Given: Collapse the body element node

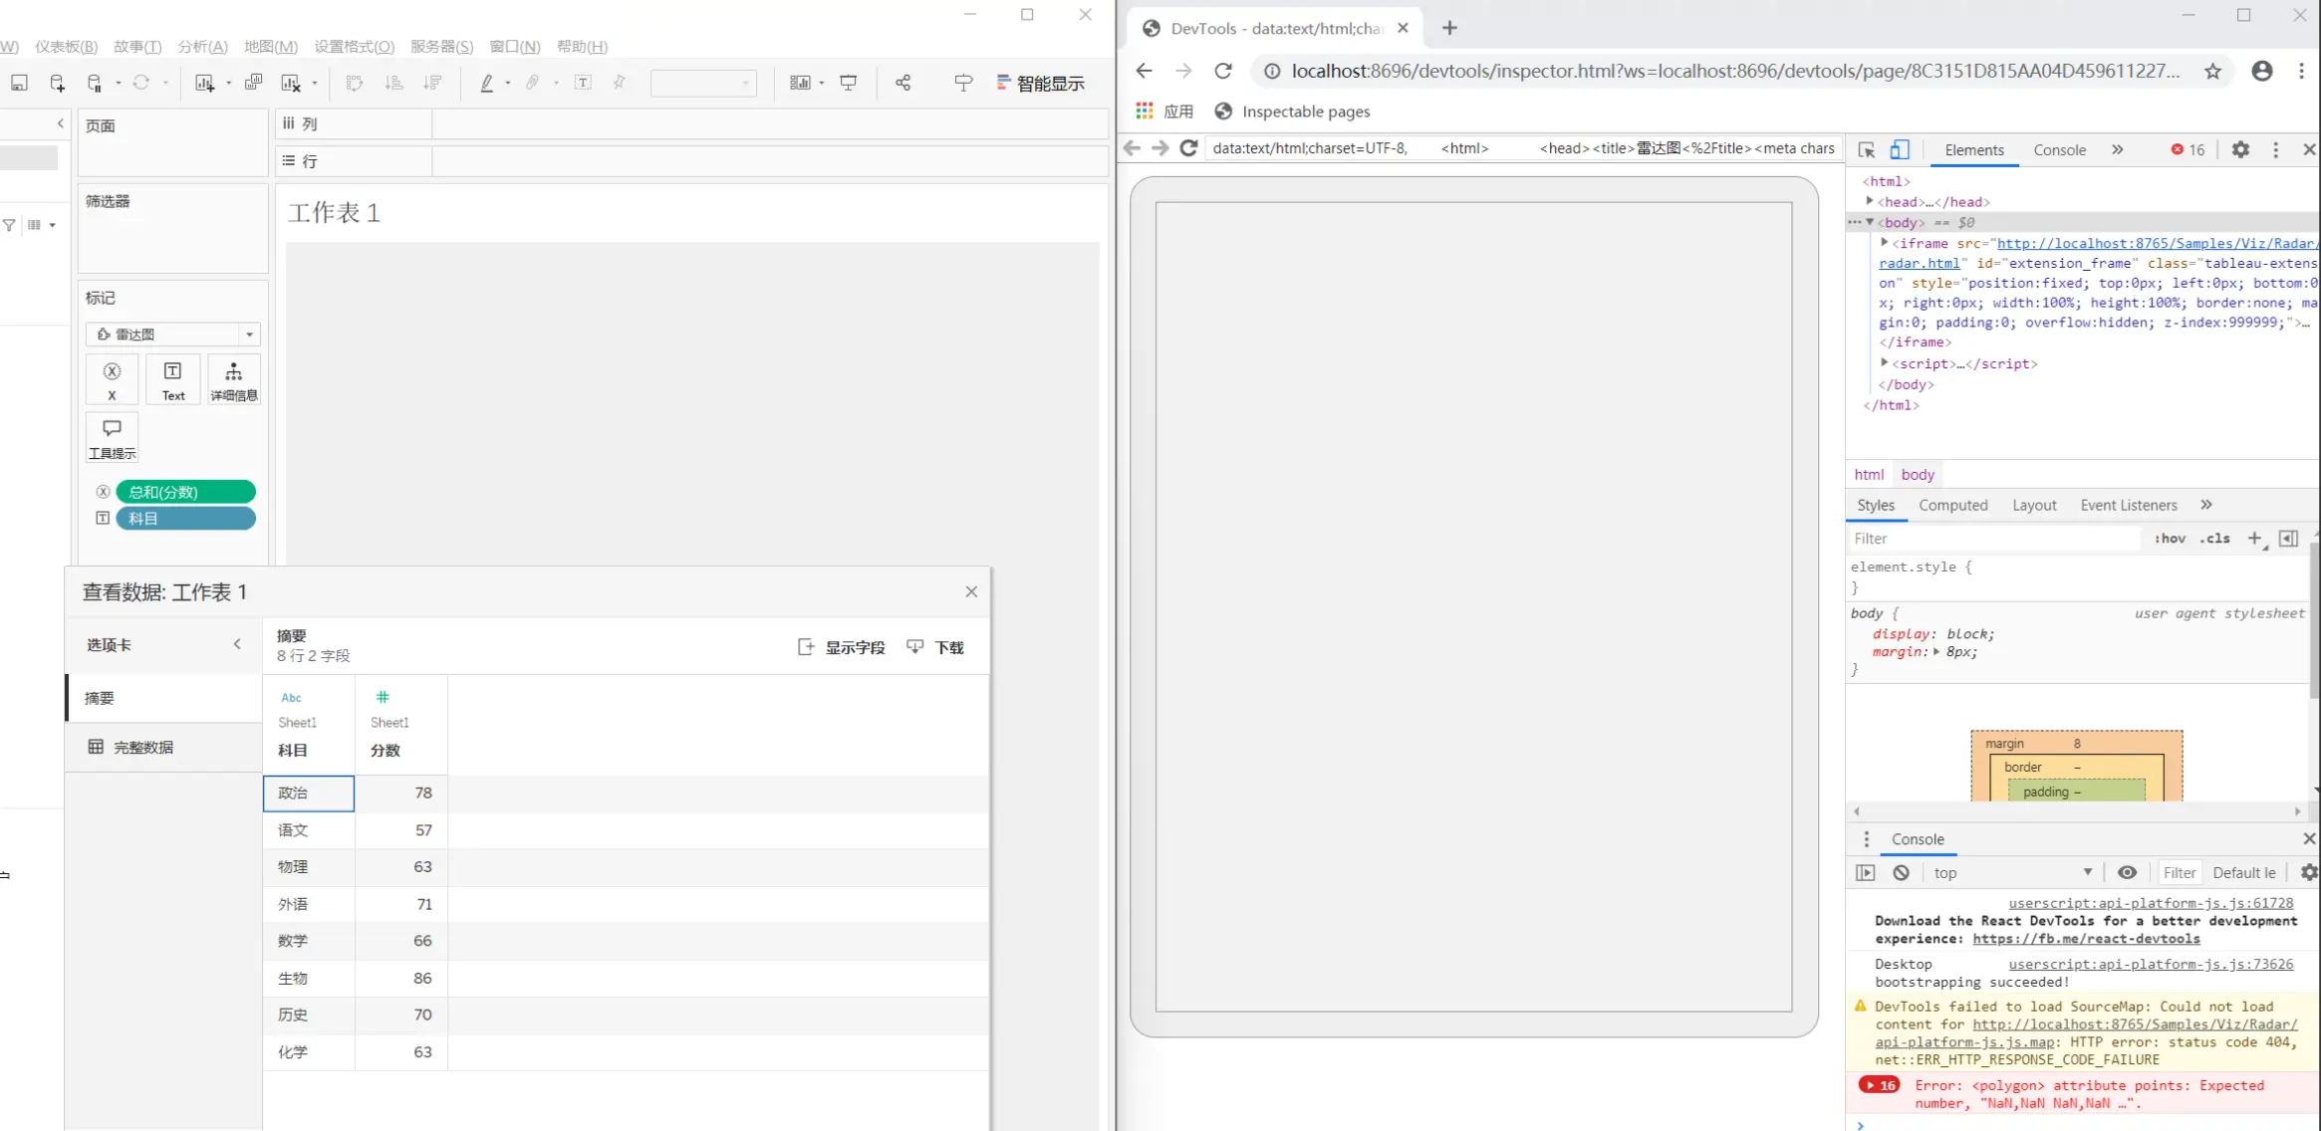Looking at the screenshot, I should 1870,222.
